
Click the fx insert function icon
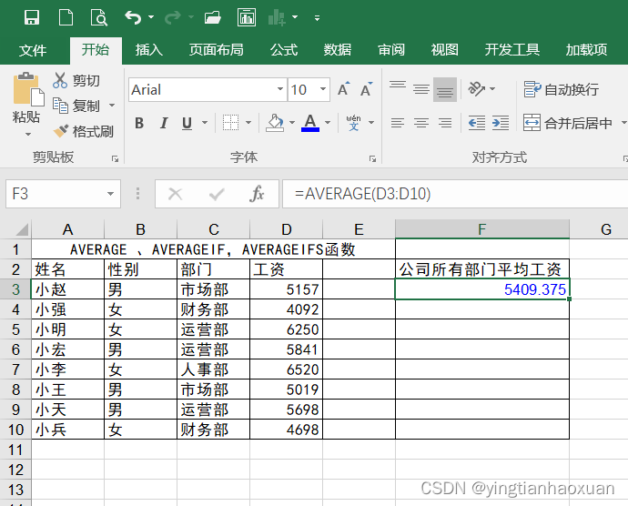(257, 194)
